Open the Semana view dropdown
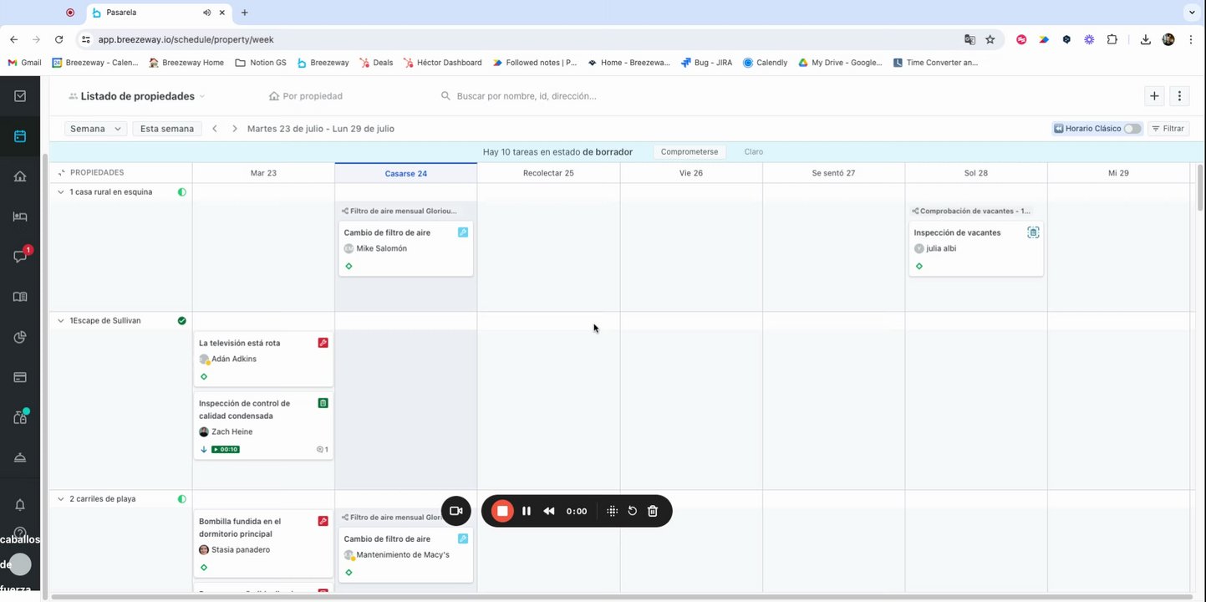Screen dimensions: 1206x602 95,129
